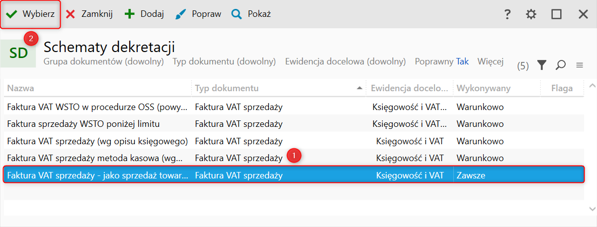The image size is (597, 227).
Task: Add a new schema with Dodaj
Action: (x=145, y=14)
